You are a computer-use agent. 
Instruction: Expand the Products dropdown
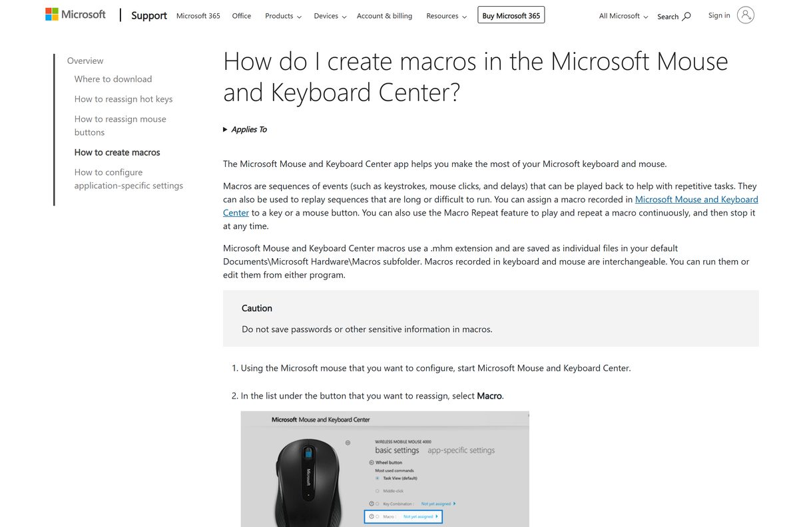[x=283, y=16]
